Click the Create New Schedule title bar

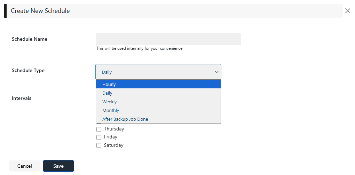[x=174, y=11]
